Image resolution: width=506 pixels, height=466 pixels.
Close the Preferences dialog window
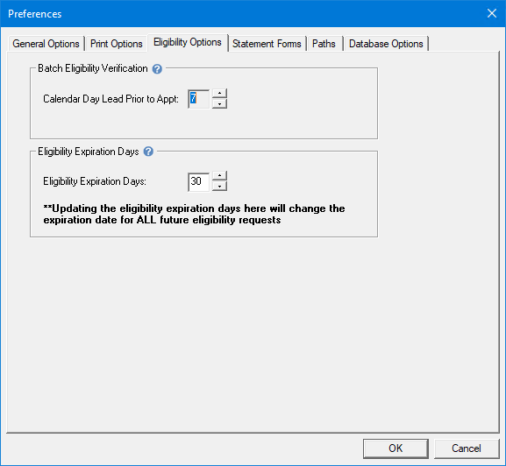(x=492, y=13)
